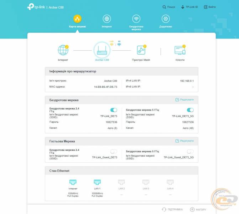Click the IPv4 LAN IP 192.168.0.1
This screenshot has height=214, width=239.
click(187, 81)
